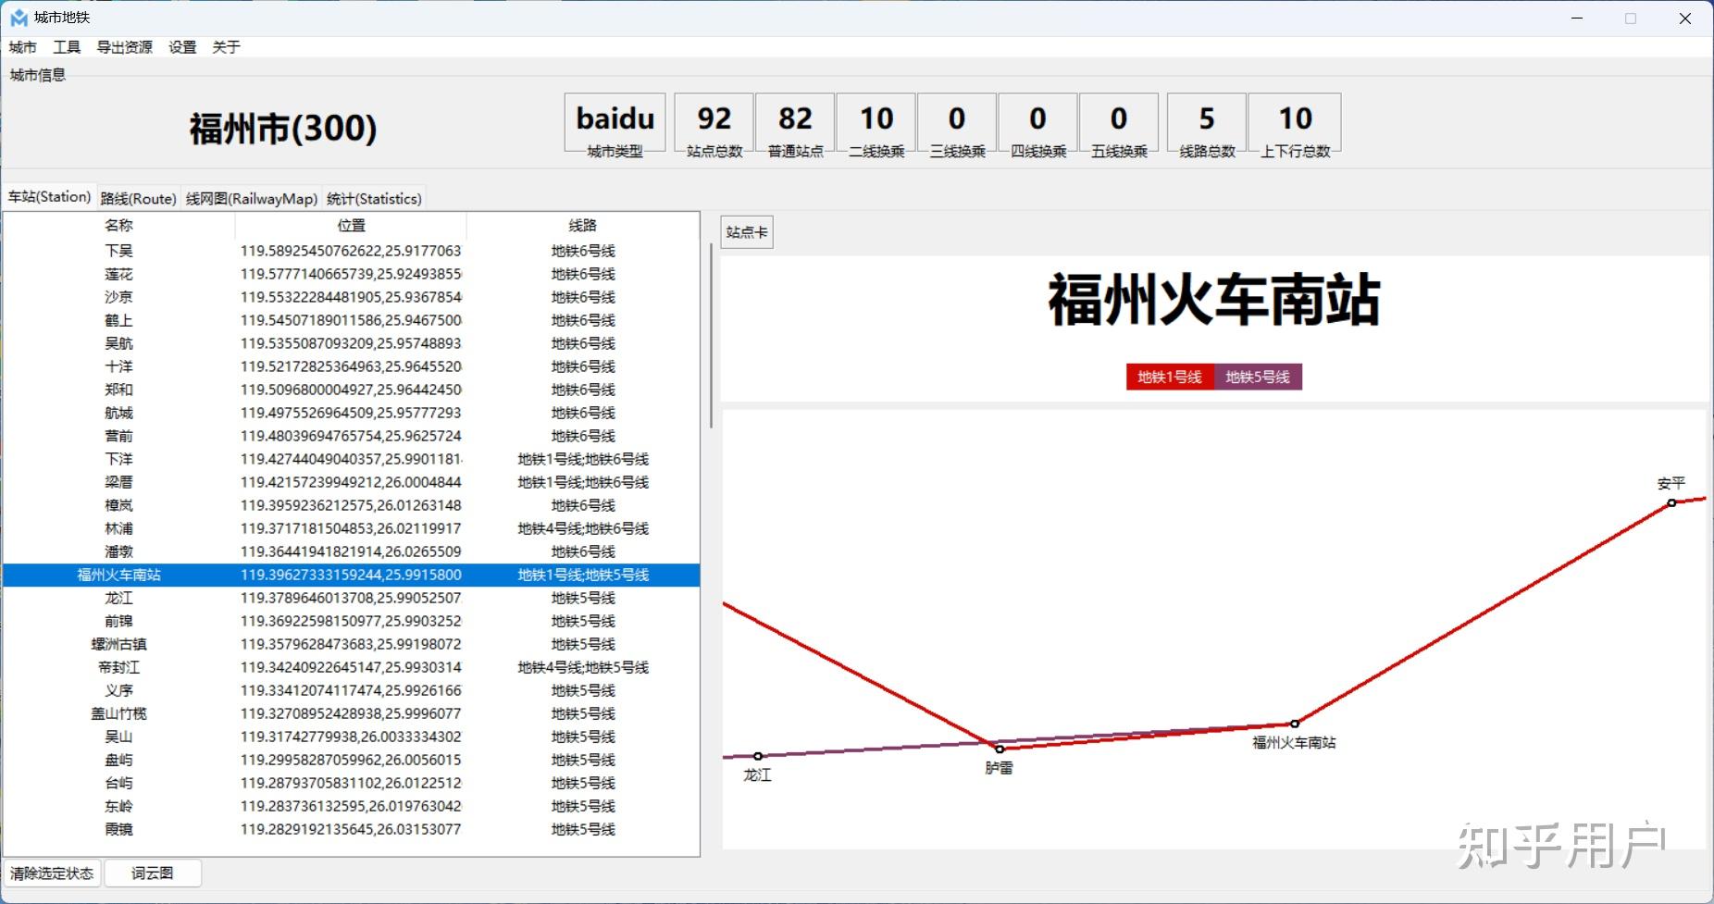Click the 地铁5号线 purple line badge
The height and width of the screenshot is (904, 1714).
tap(1259, 377)
